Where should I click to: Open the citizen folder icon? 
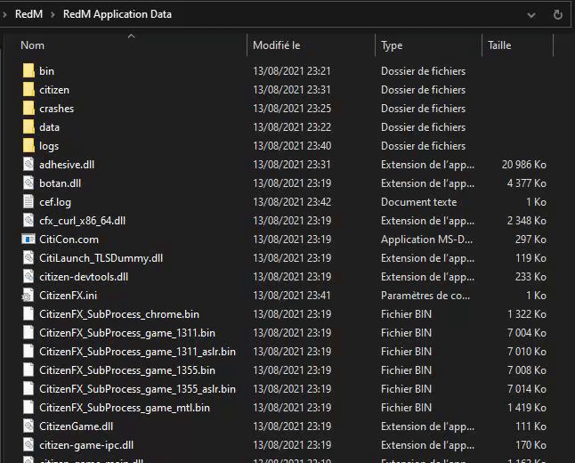[x=28, y=90]
